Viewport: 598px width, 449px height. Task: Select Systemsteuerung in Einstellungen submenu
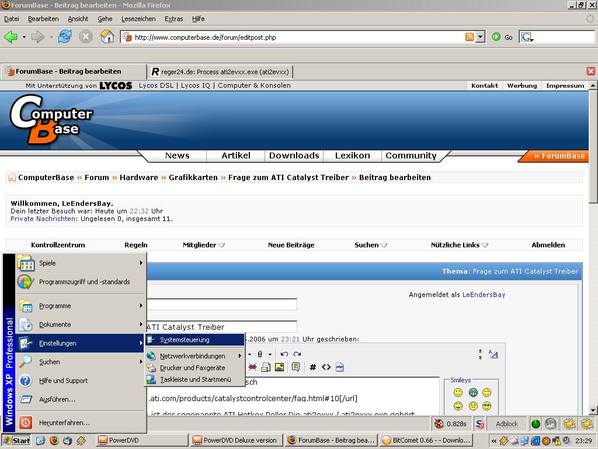[x=195, y=340]
